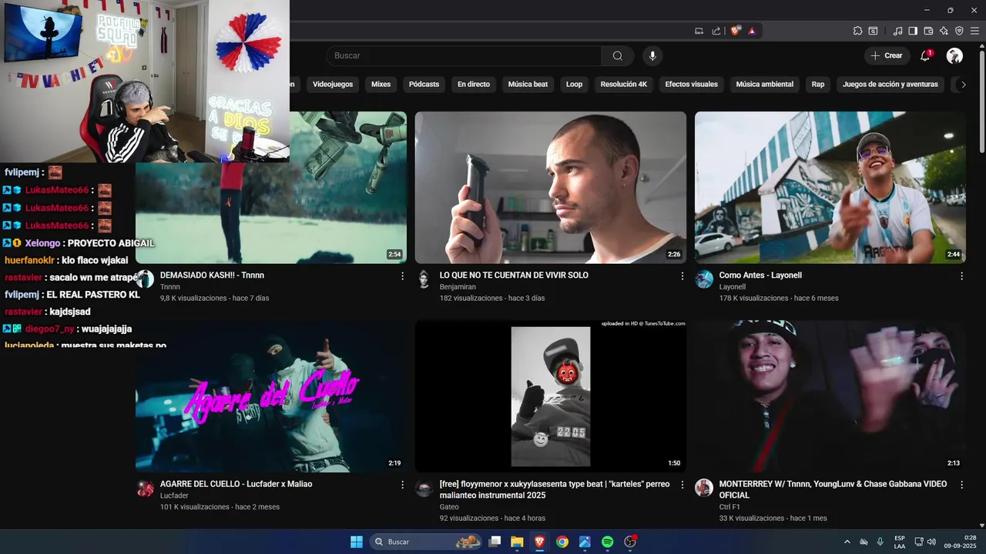Image resolution: width=986 pixels, height=554 pixels.
Task: Select the Música ambiental filter chip
Action: coord(764,85)
